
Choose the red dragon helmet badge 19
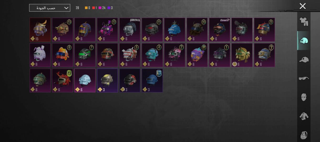click(63, 80)
